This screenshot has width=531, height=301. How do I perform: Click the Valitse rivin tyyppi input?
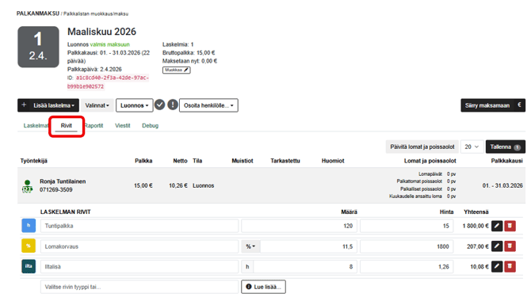(x=139, y=287)
